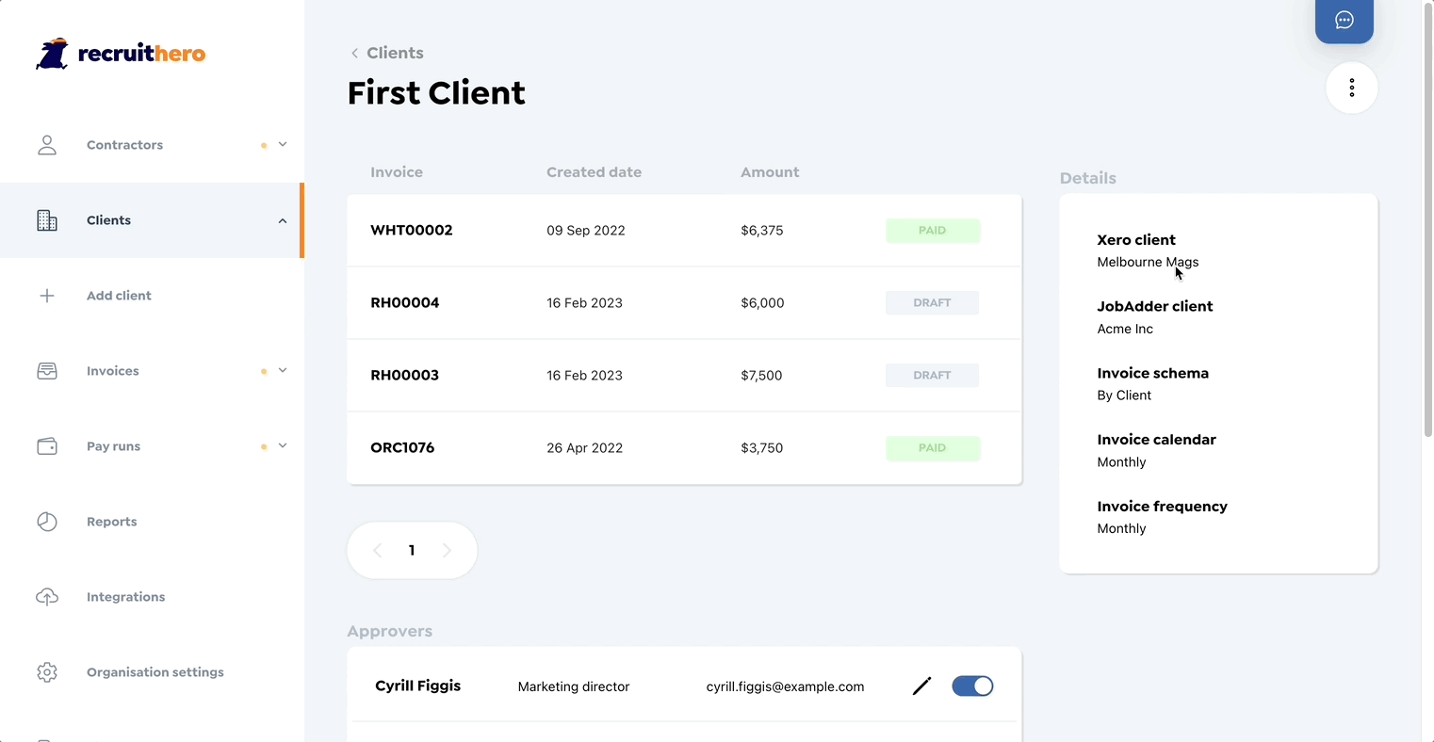Click the recruithero logo
This screenshot has width=1434, height=742.
pyautogui.click(x=121, y=54)
